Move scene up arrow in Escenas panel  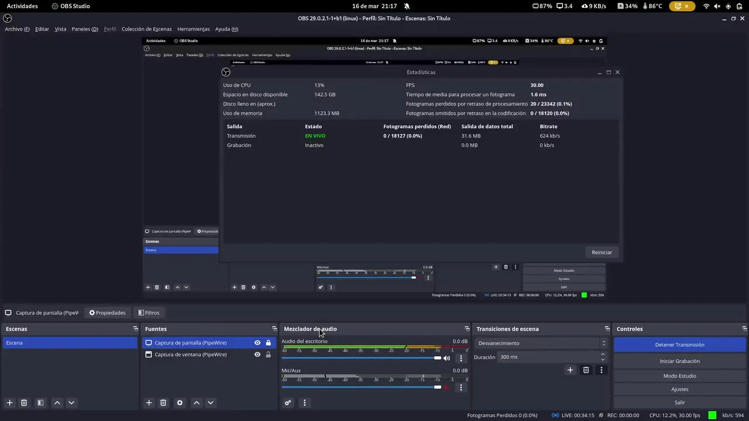[x=57, y=402]
